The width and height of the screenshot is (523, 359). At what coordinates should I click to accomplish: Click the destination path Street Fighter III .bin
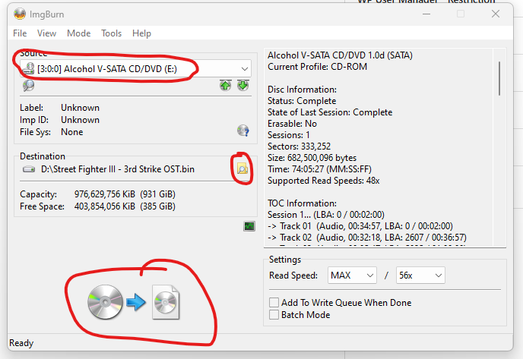point(118,169)
